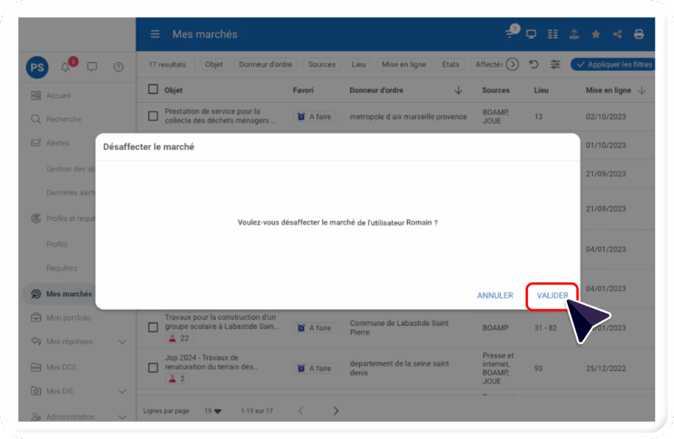Open the lines per page dropdown

pos(213,411)
